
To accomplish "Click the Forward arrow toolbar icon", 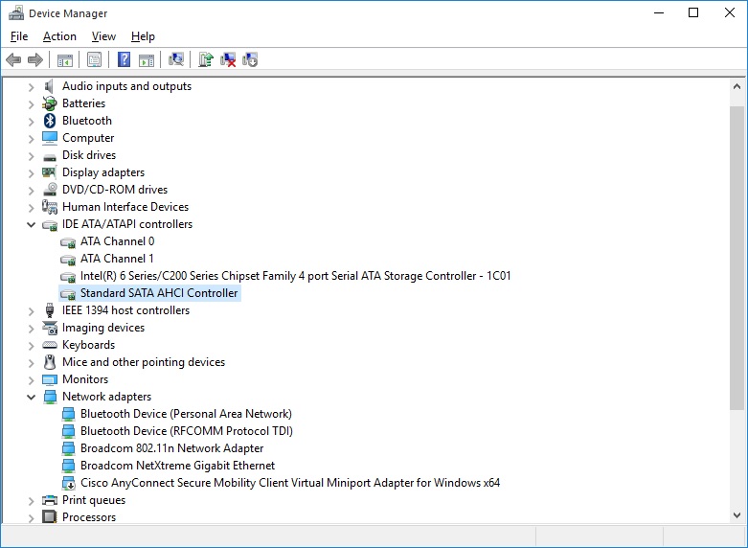I will tap(35, 60).
